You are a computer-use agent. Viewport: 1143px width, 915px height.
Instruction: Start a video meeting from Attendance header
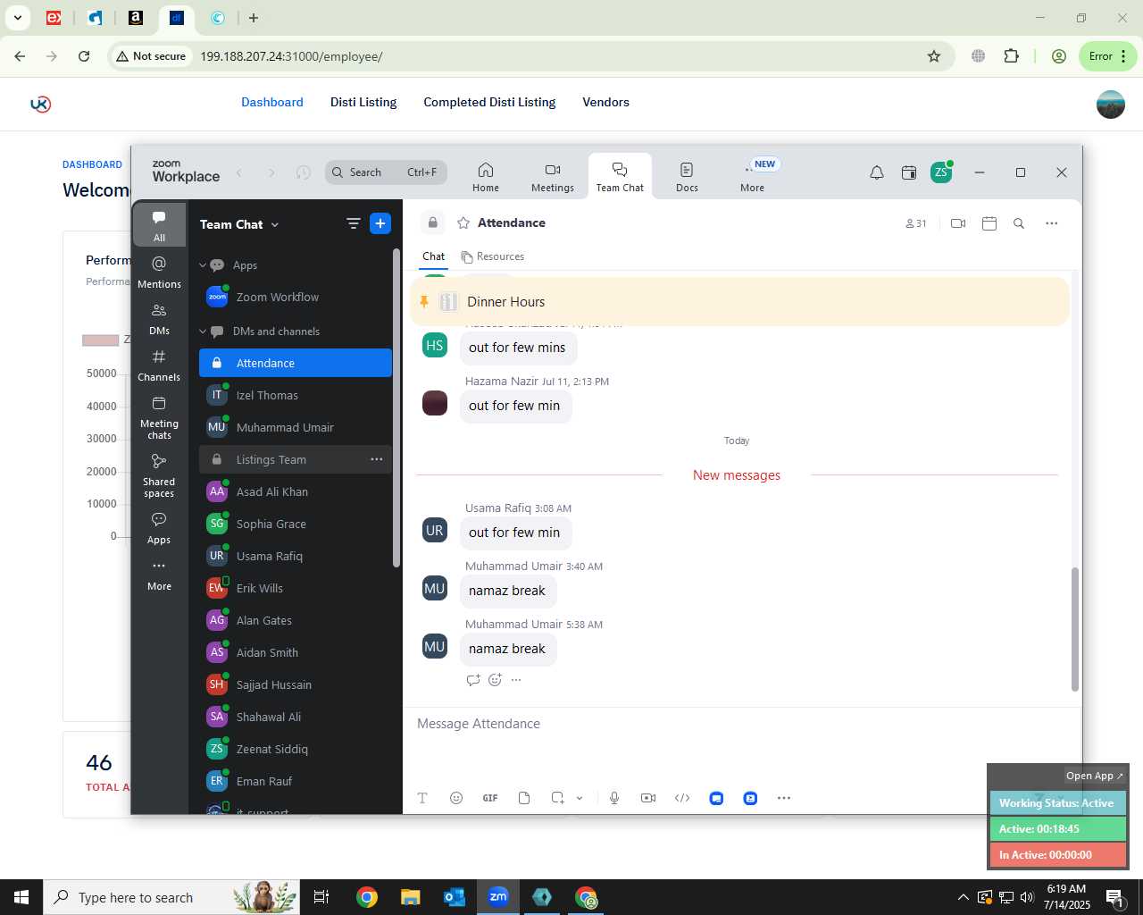pos(958,223)
